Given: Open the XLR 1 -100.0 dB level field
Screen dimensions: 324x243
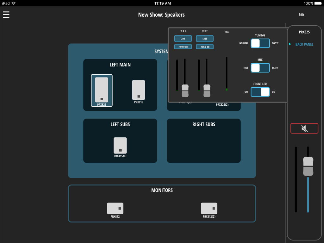Looking at the screenshot, I should (x=183, y=46).
